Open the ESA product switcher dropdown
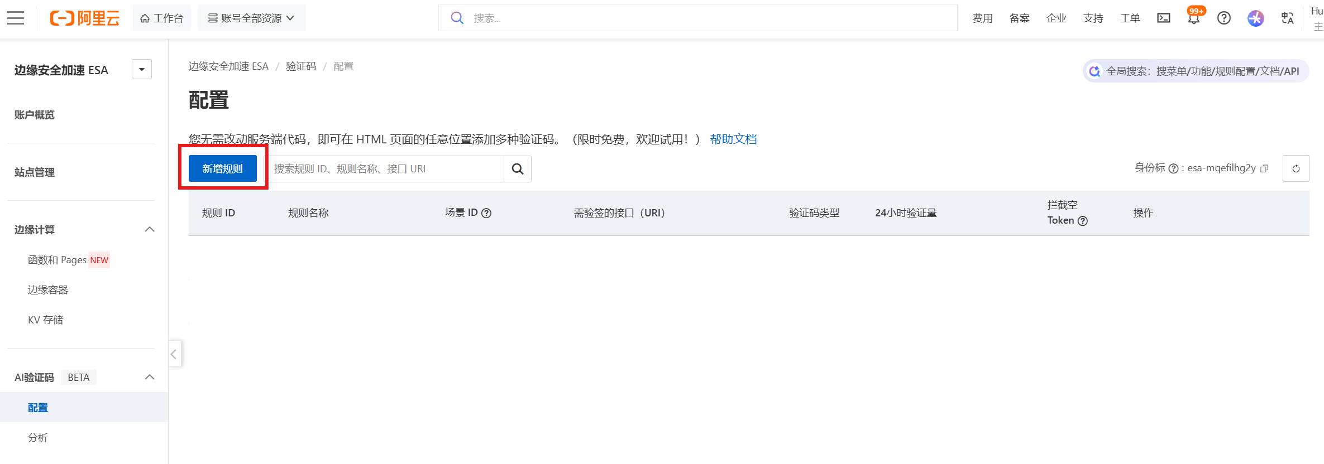The height and width of the screenshot is (464, 1324). pos(142,70)
